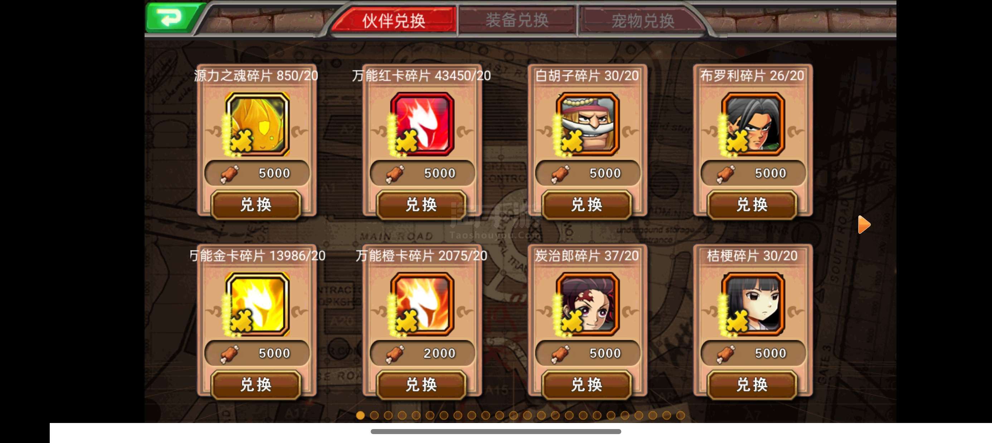Select the last page indicator dot
The height and width of the screenshot is (443, 992).
click(680, 415)
